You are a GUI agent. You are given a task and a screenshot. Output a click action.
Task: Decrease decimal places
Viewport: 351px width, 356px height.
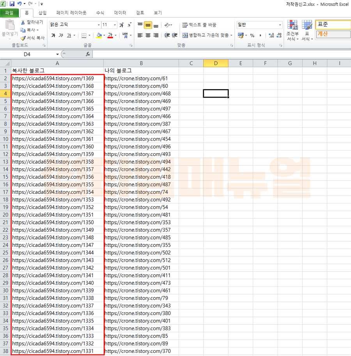pos(279,35)
